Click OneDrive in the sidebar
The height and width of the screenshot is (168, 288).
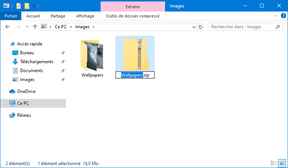tap(26, 91)
